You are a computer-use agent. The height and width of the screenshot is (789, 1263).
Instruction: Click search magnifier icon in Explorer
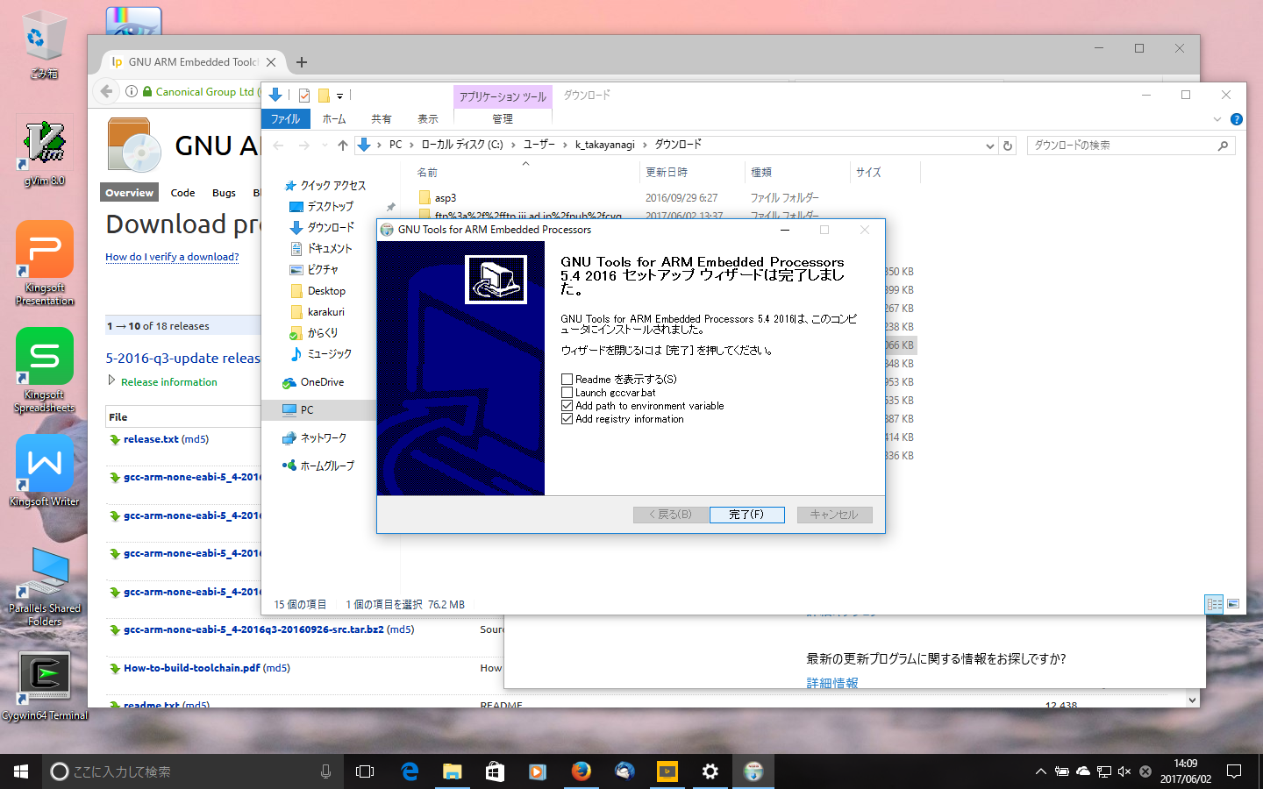coord(1223,146)
